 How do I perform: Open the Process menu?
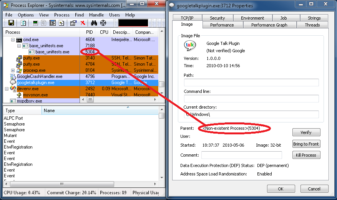click(62, 15)
